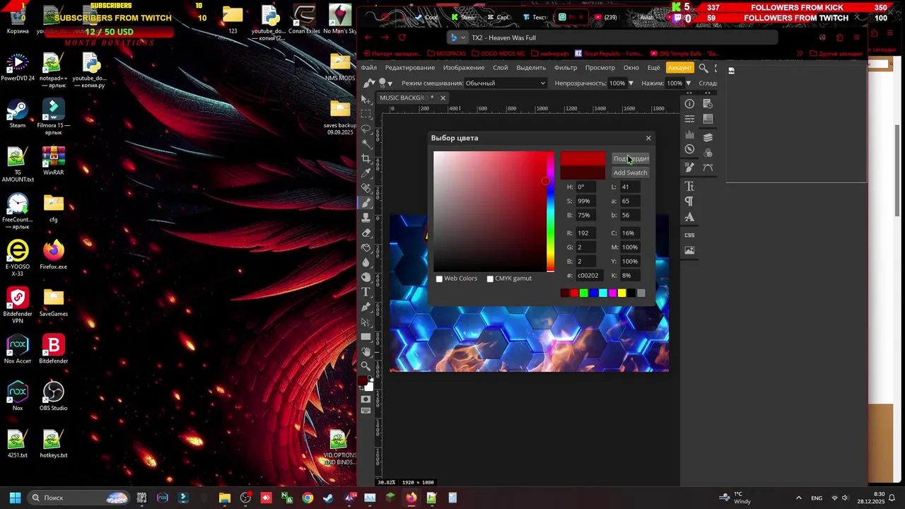The image size is (905, 509).
Task: Open the Редактирование menu
Action: click(409, 68)
